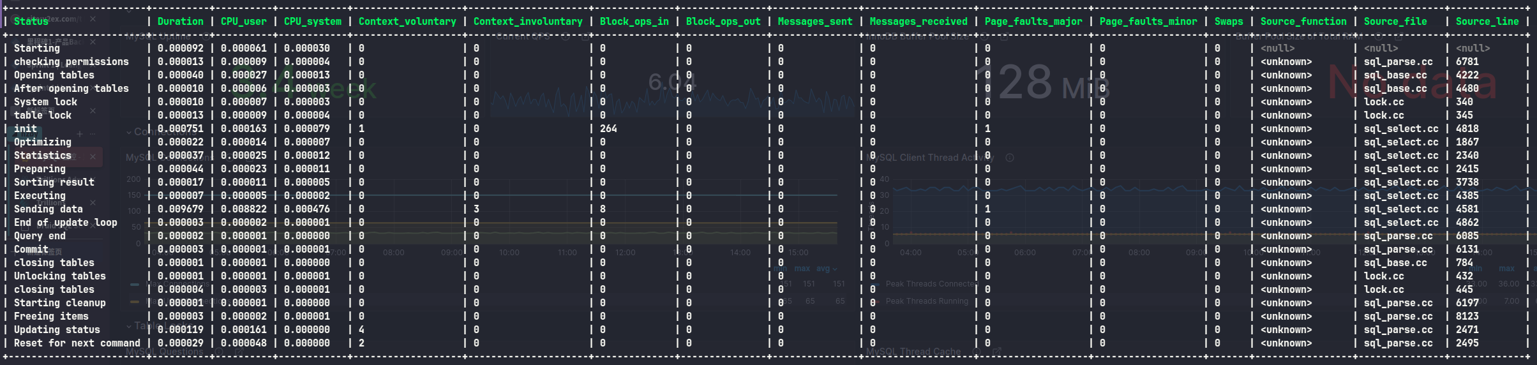The width and height of the screenshot is (1537, 365).
Task: Select the 'Query end' status text
Action: click(40, 235)
